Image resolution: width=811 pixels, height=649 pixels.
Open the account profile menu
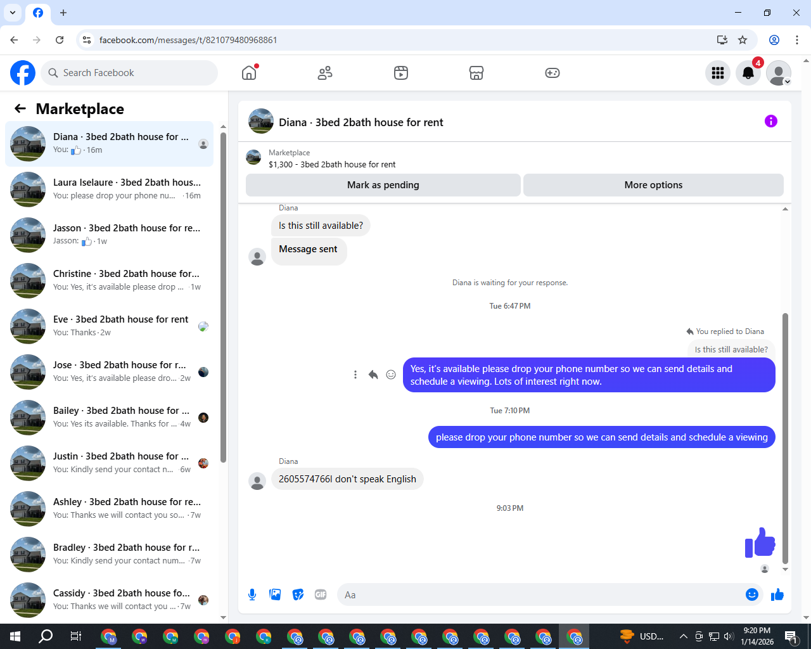click(x=779, y=73)
